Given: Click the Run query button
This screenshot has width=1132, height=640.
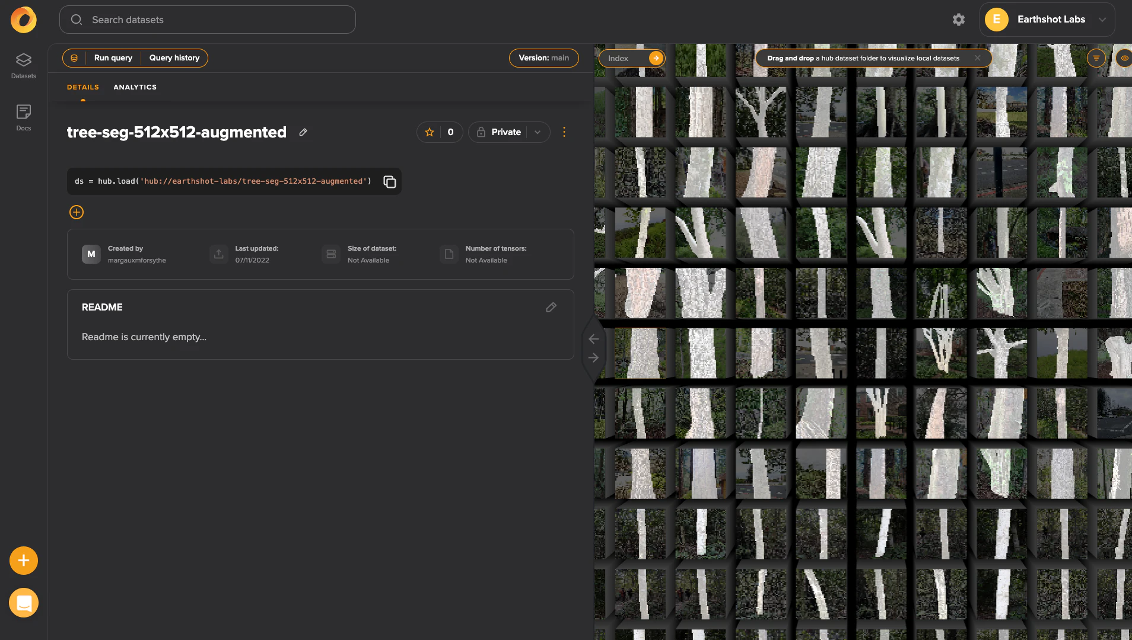Looking at the screenshot, I should [113, 58].
